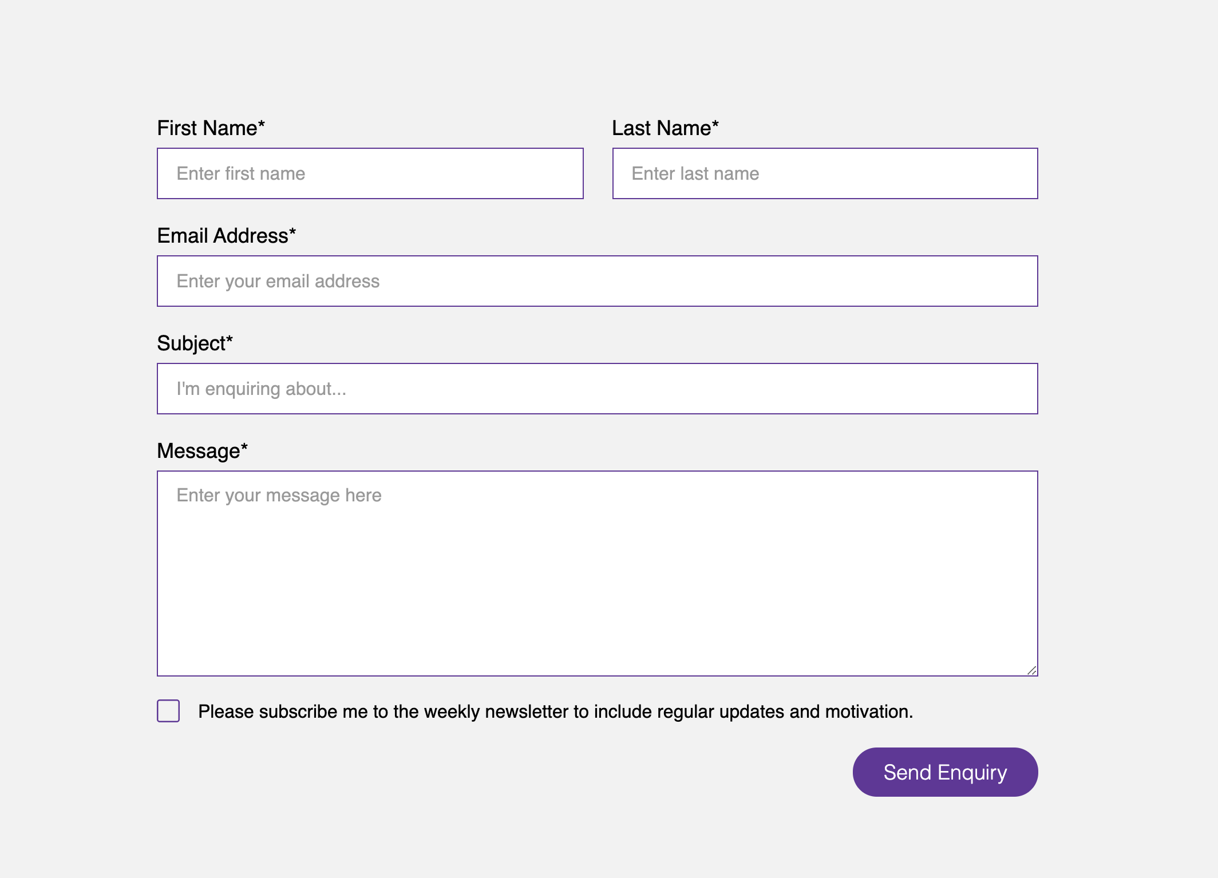
Task: Click the 'First Name' field label
Action: coord(207,128)
